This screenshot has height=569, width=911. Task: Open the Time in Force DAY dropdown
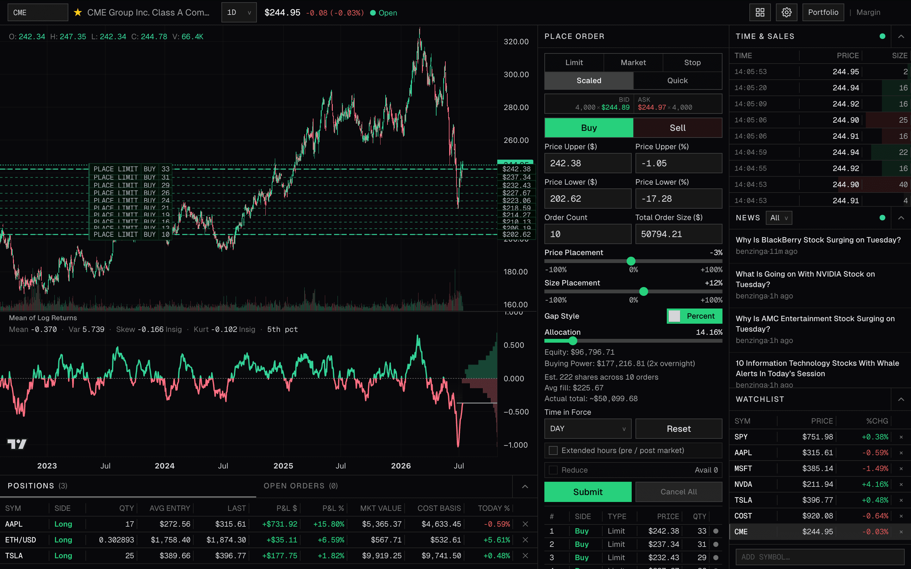click(x=588, y=429)
